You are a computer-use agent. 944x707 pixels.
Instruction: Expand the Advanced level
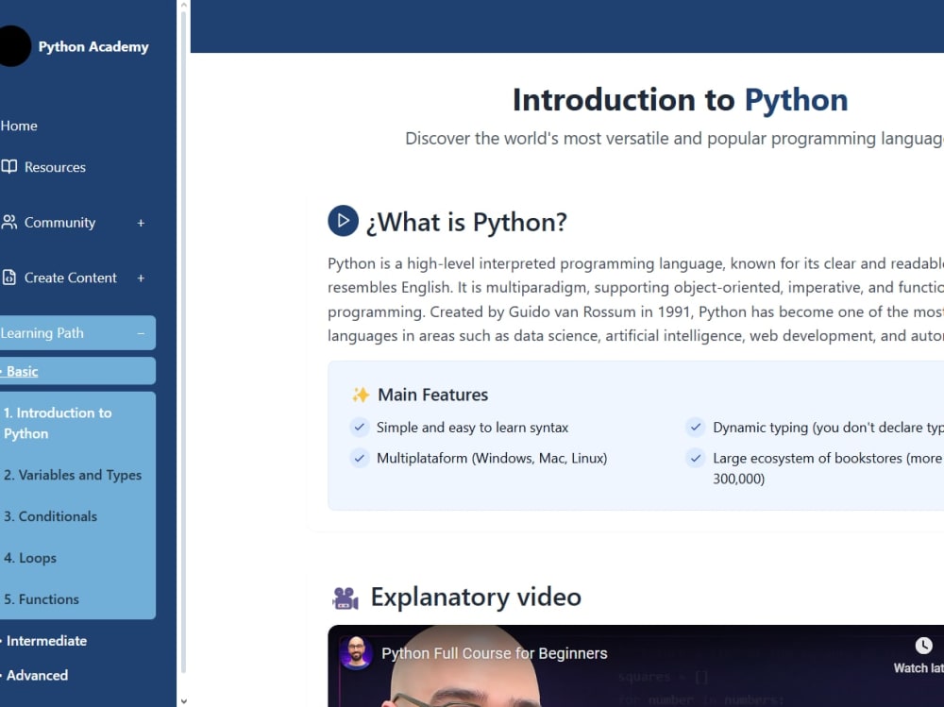(x=37, y=675)
